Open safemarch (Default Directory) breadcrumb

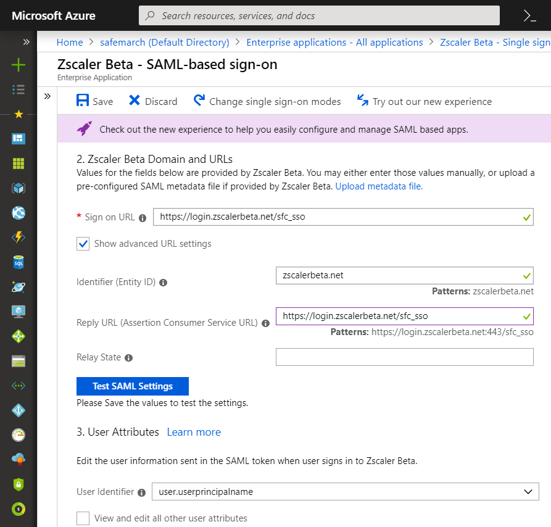(165, 43)
